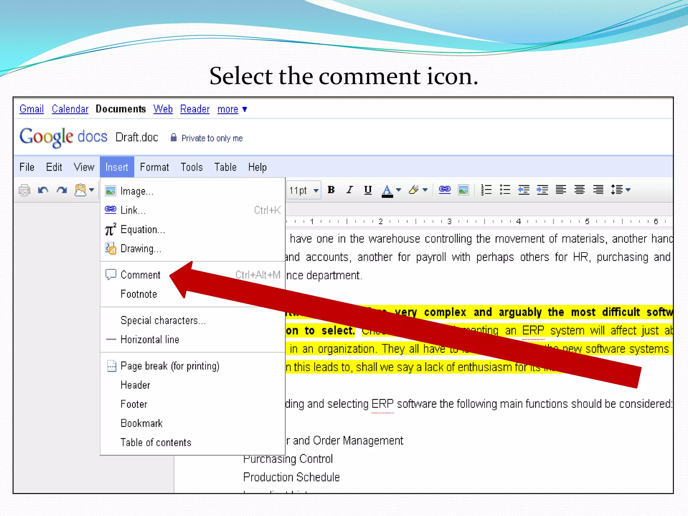Expand the highlight color dropdown arrow
688x516 pixels.
click(x=425, y=190)
